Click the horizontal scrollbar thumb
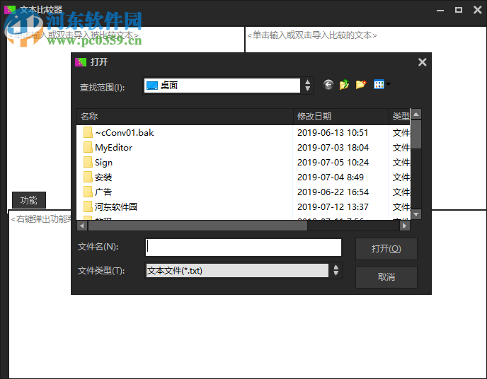487x379 pixels. tap(198, 226)
